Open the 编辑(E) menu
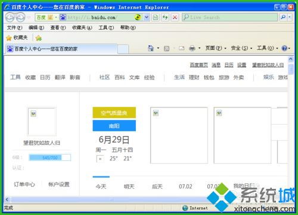 [36, 27]
